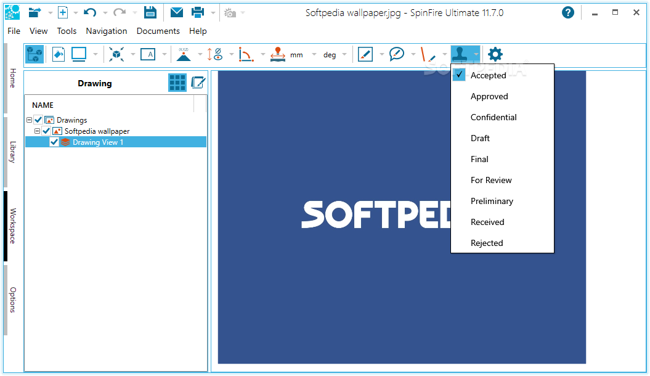Select the pencil markup tool
Screen dimensions: 650x376
(365, 54)
